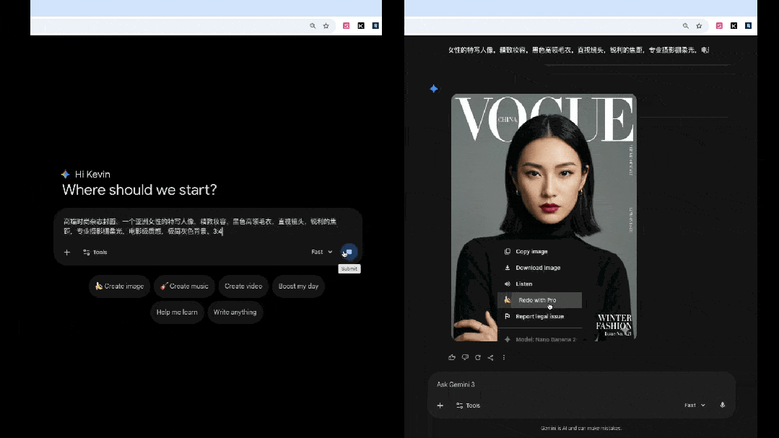Screen dimensions: 779x438
Task: Click the regenerate response icon
Action: 478,357
